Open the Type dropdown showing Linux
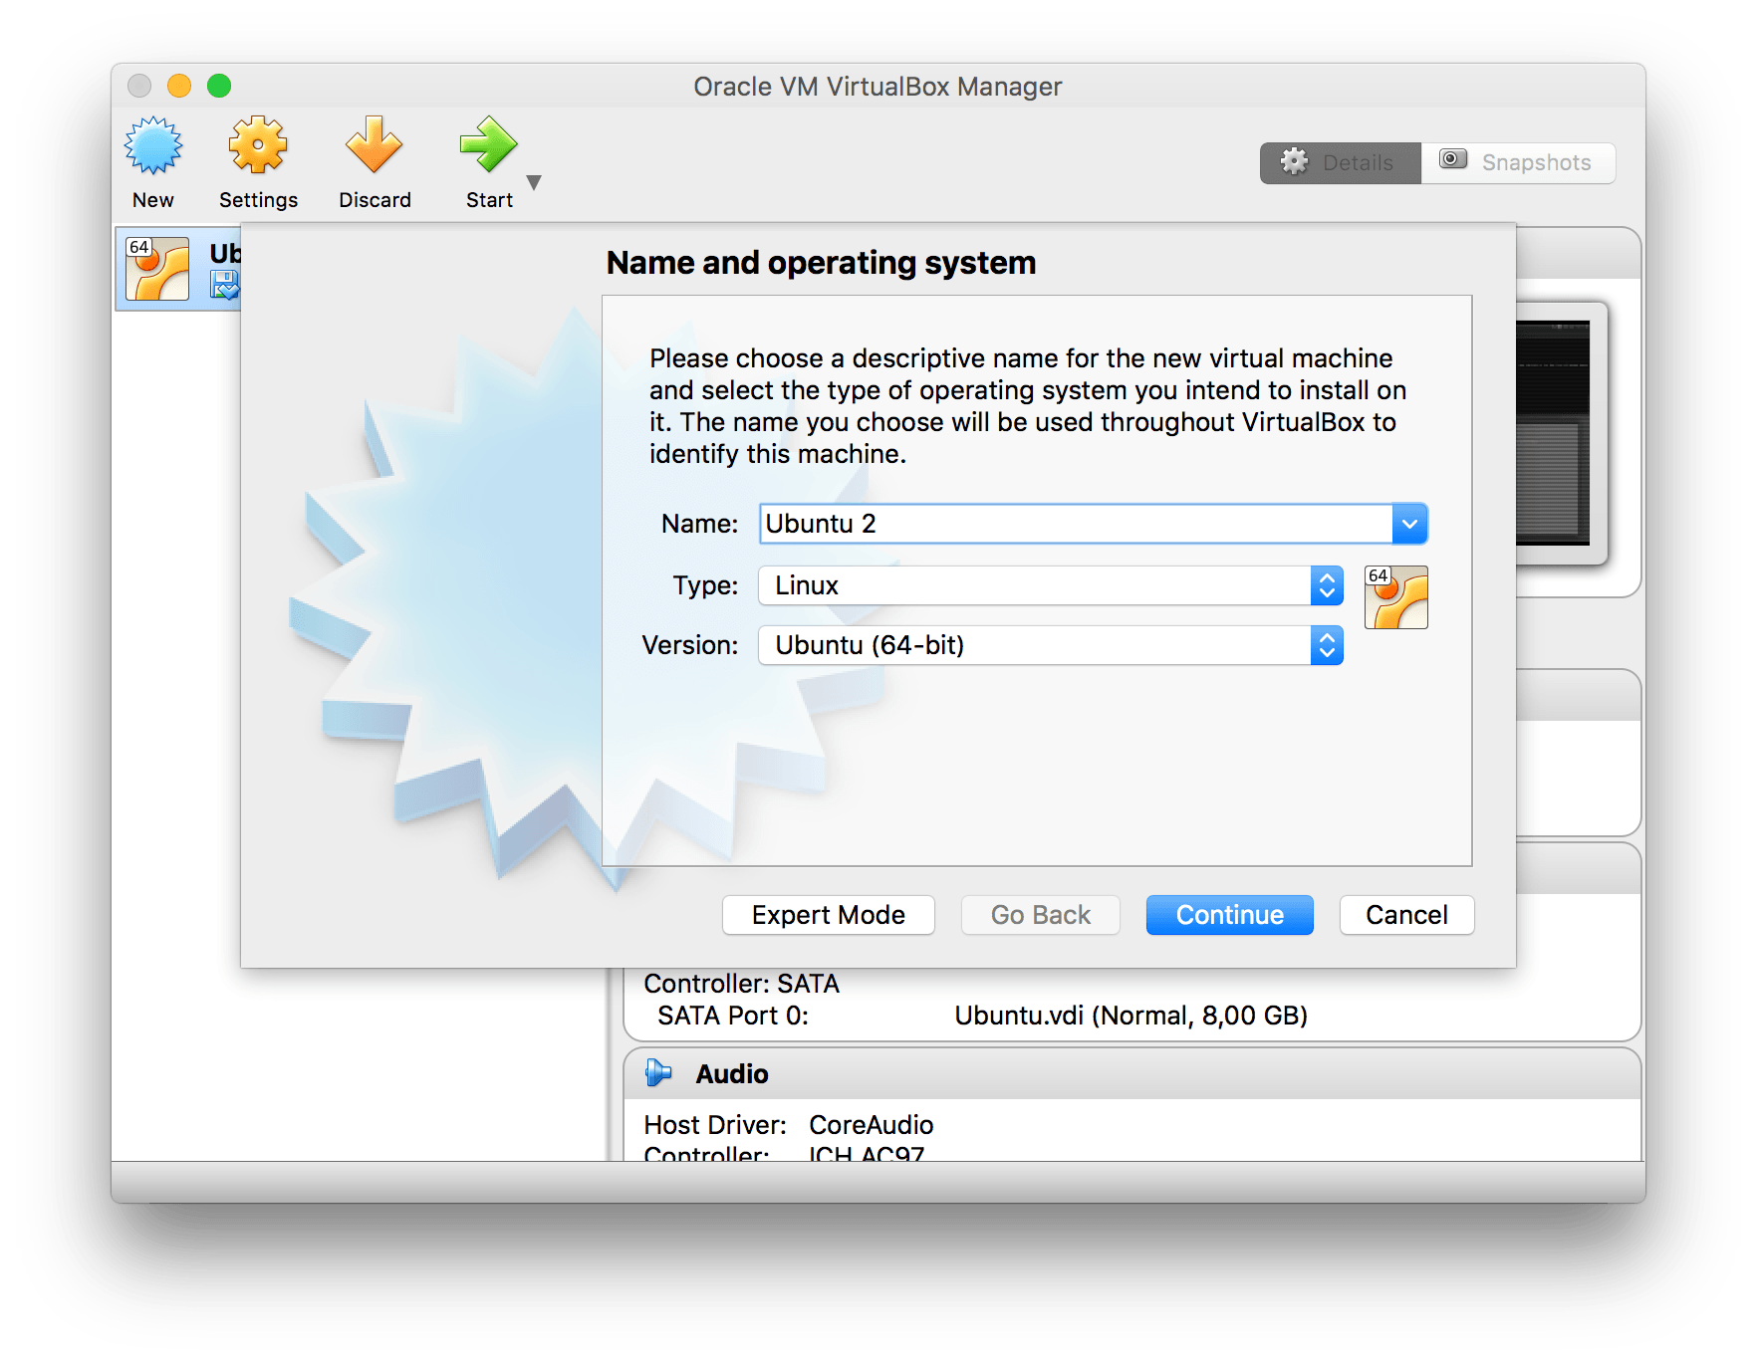This screenshot has height=1362, width=1757. (1051, 585)
